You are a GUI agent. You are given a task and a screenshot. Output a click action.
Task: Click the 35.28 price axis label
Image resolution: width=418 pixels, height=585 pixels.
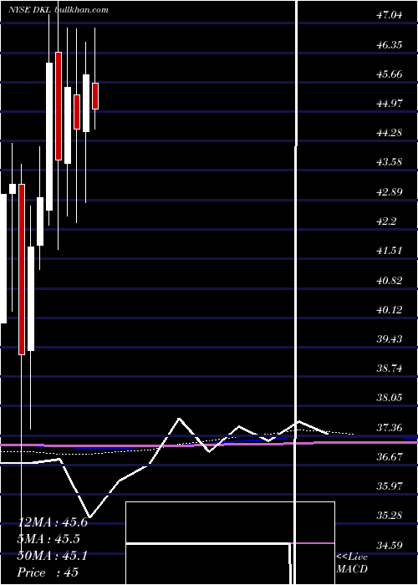[x=390, y=516]
